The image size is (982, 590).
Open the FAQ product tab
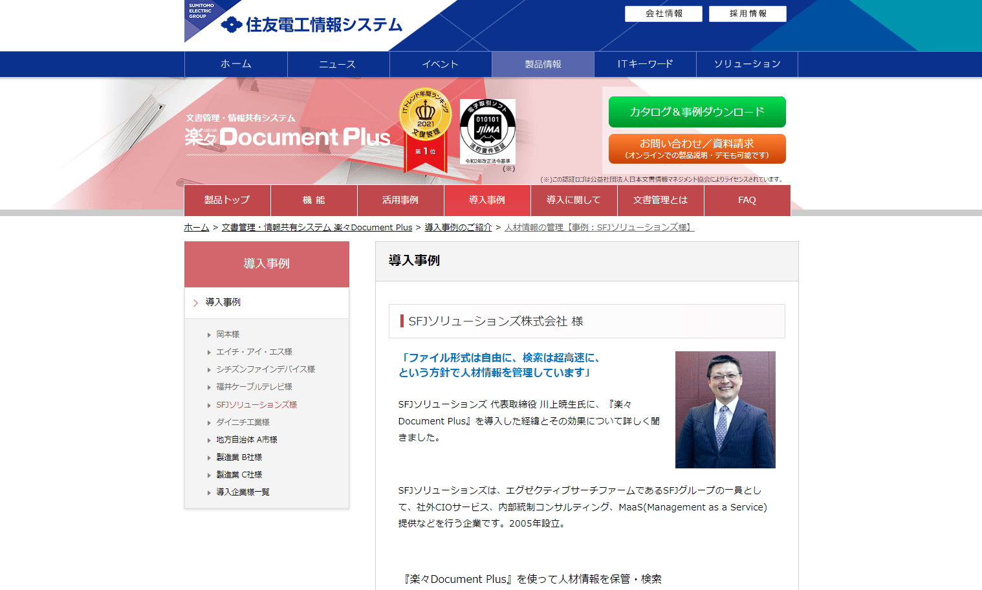coord(747,201)
